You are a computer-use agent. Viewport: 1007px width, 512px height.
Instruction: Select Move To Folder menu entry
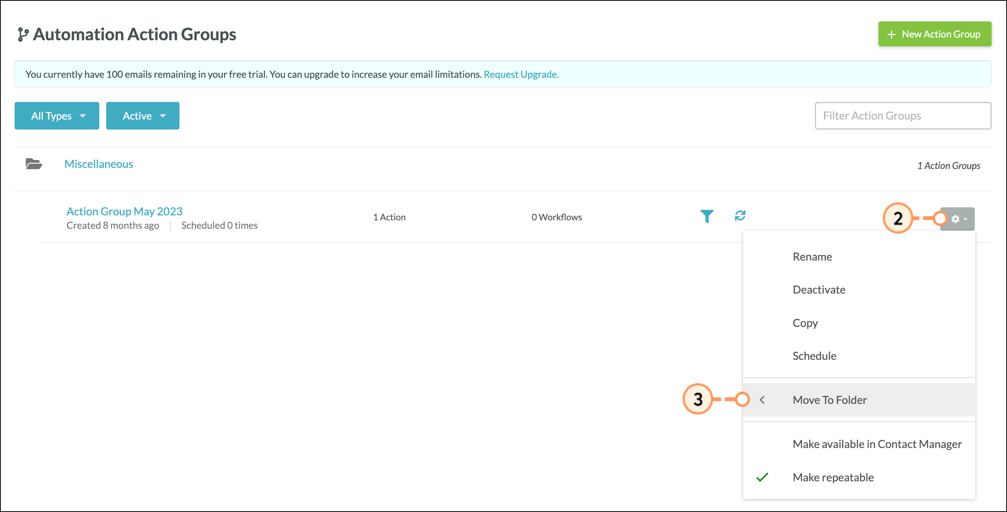coord(859,400)
